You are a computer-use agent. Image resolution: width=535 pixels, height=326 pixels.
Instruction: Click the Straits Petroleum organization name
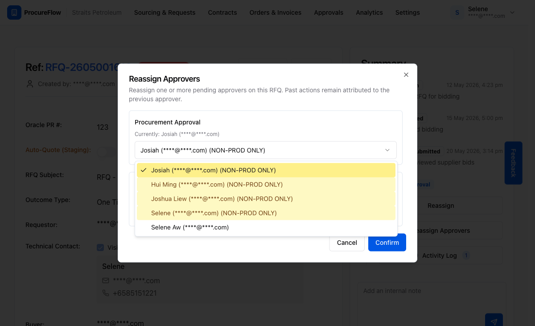97,12
